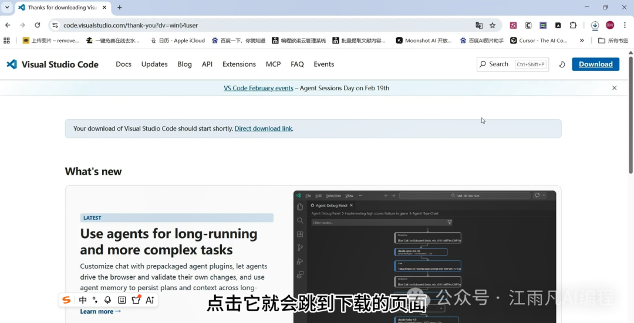Go forward with the browser arrow
The height and width of the screenshot is (323, 634).
[22, 25]
